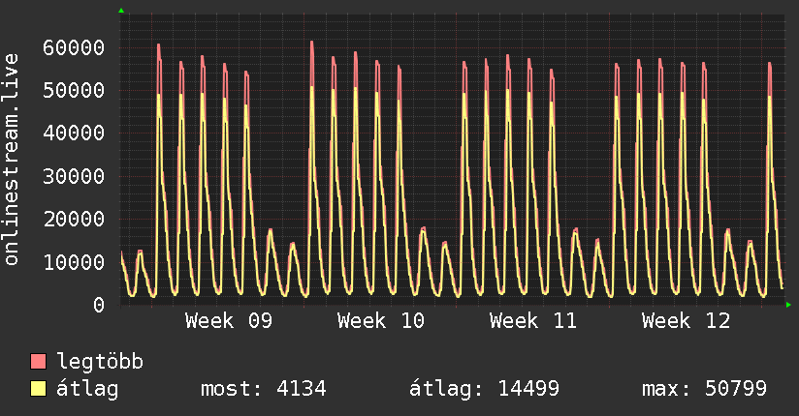The image size is (799, 416).
Task: Click the 30000 y-axis value
Action: tap(74, 176)
